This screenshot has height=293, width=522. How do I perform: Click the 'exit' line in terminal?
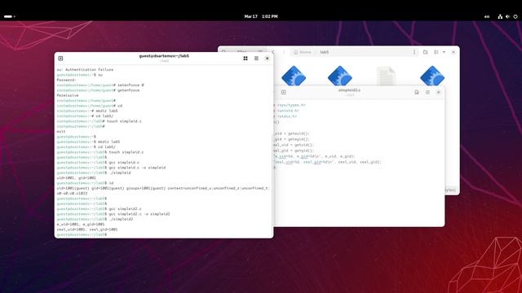[x=61, y=132]
